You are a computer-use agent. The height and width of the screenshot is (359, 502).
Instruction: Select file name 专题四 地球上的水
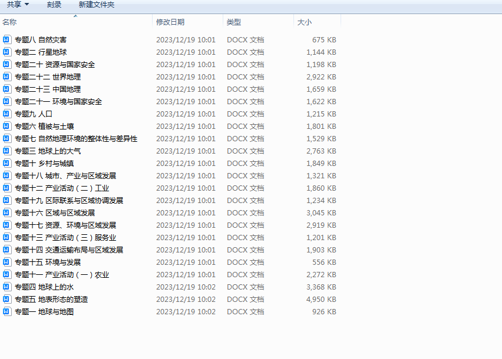tap(44, 287)
